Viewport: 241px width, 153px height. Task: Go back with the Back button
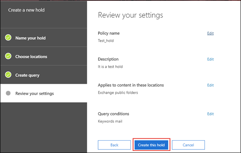point(114,145)
